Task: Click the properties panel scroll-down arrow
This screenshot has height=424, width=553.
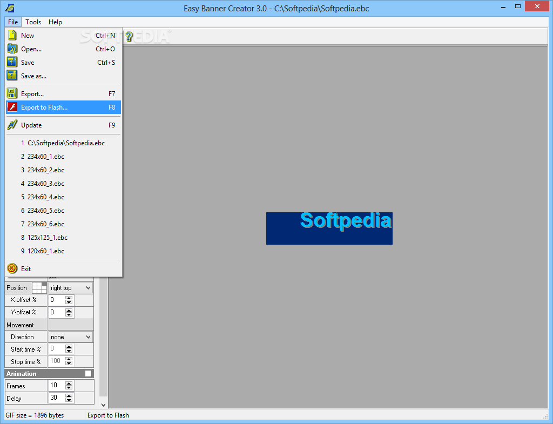Action: click(103, 405)
